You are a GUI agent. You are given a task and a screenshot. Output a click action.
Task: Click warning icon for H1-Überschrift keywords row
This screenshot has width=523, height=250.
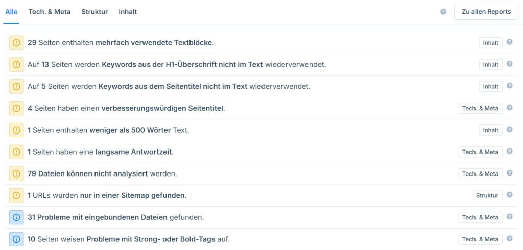coord(16,65)
